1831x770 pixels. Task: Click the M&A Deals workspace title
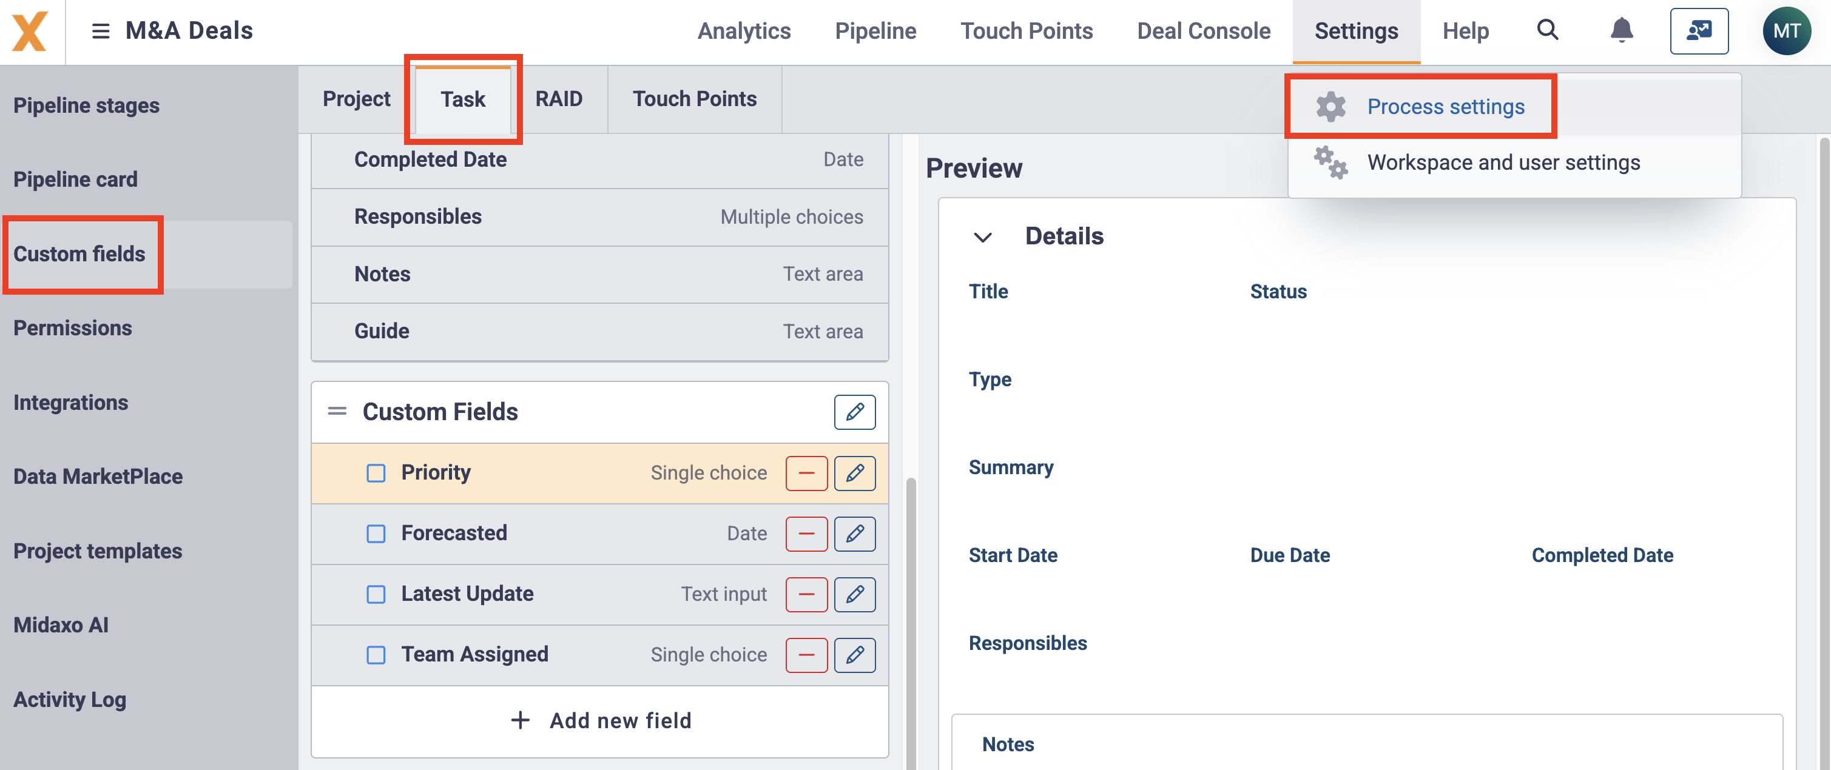(189, 30)
